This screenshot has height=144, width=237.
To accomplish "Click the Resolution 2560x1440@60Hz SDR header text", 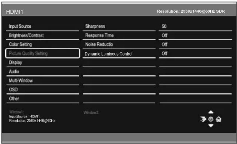I will (191, 11).
